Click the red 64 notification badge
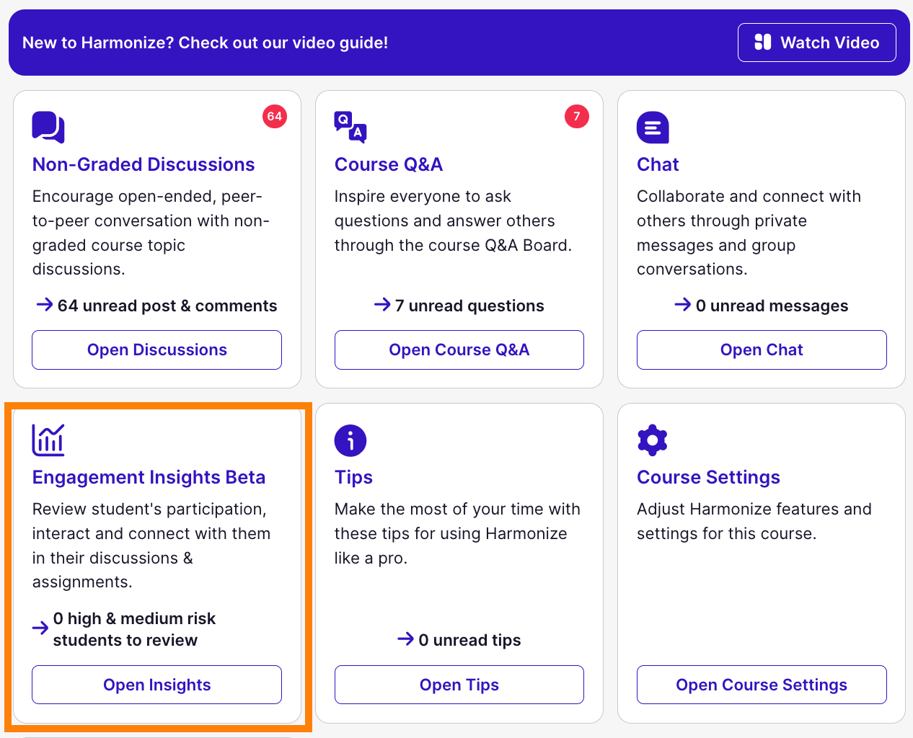This screenshot has width=913, height=738. [x=275, y=116]
